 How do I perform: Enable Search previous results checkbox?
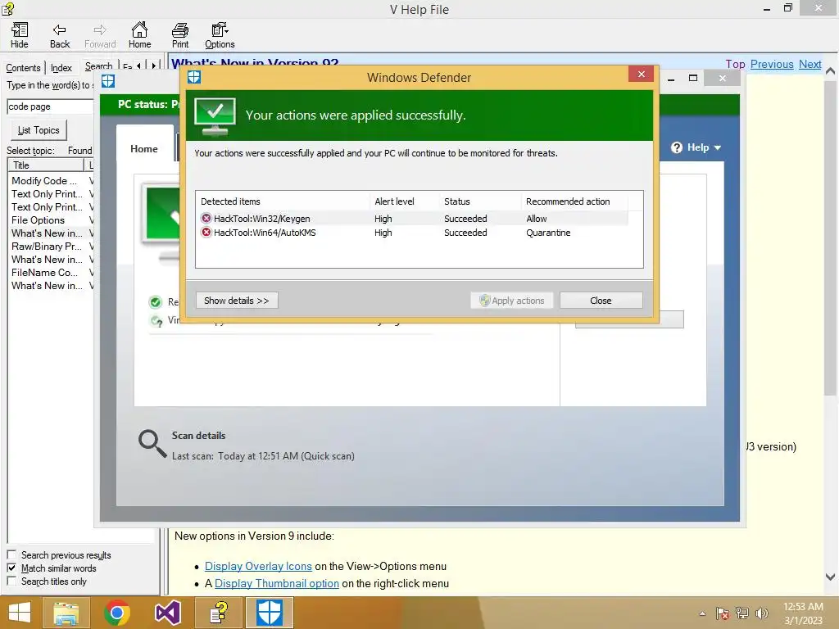pos(11,554)
